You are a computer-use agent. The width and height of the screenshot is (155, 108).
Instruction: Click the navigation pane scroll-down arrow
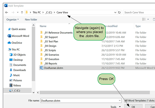click(x=33, y=92)
